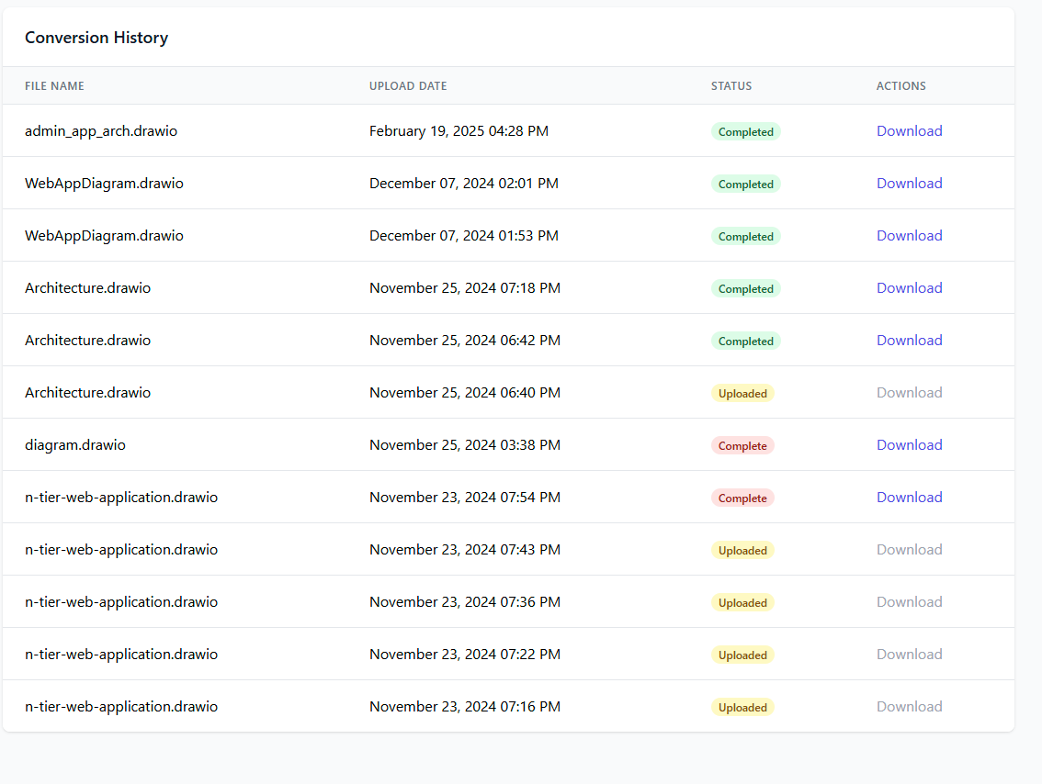
Task: Click the FILE NAME column header
Action: point(54,86)
